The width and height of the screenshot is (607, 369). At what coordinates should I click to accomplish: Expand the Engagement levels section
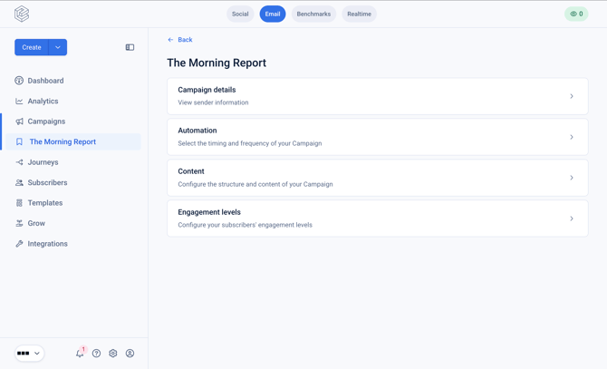coord(378,218)
